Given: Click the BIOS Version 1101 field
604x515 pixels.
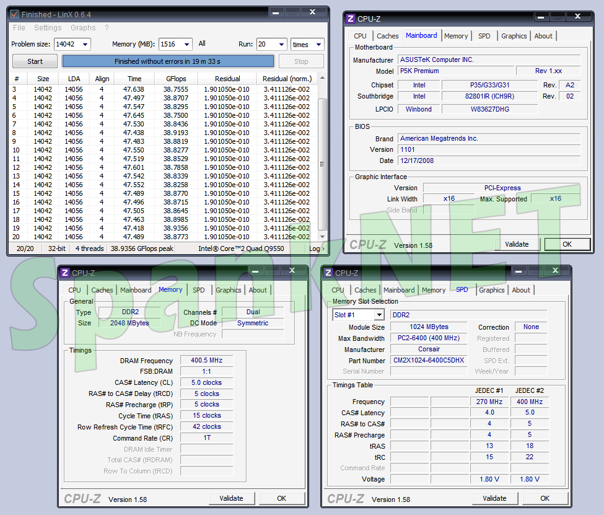Looking at the screenshot, I should [x=489, y=149].
